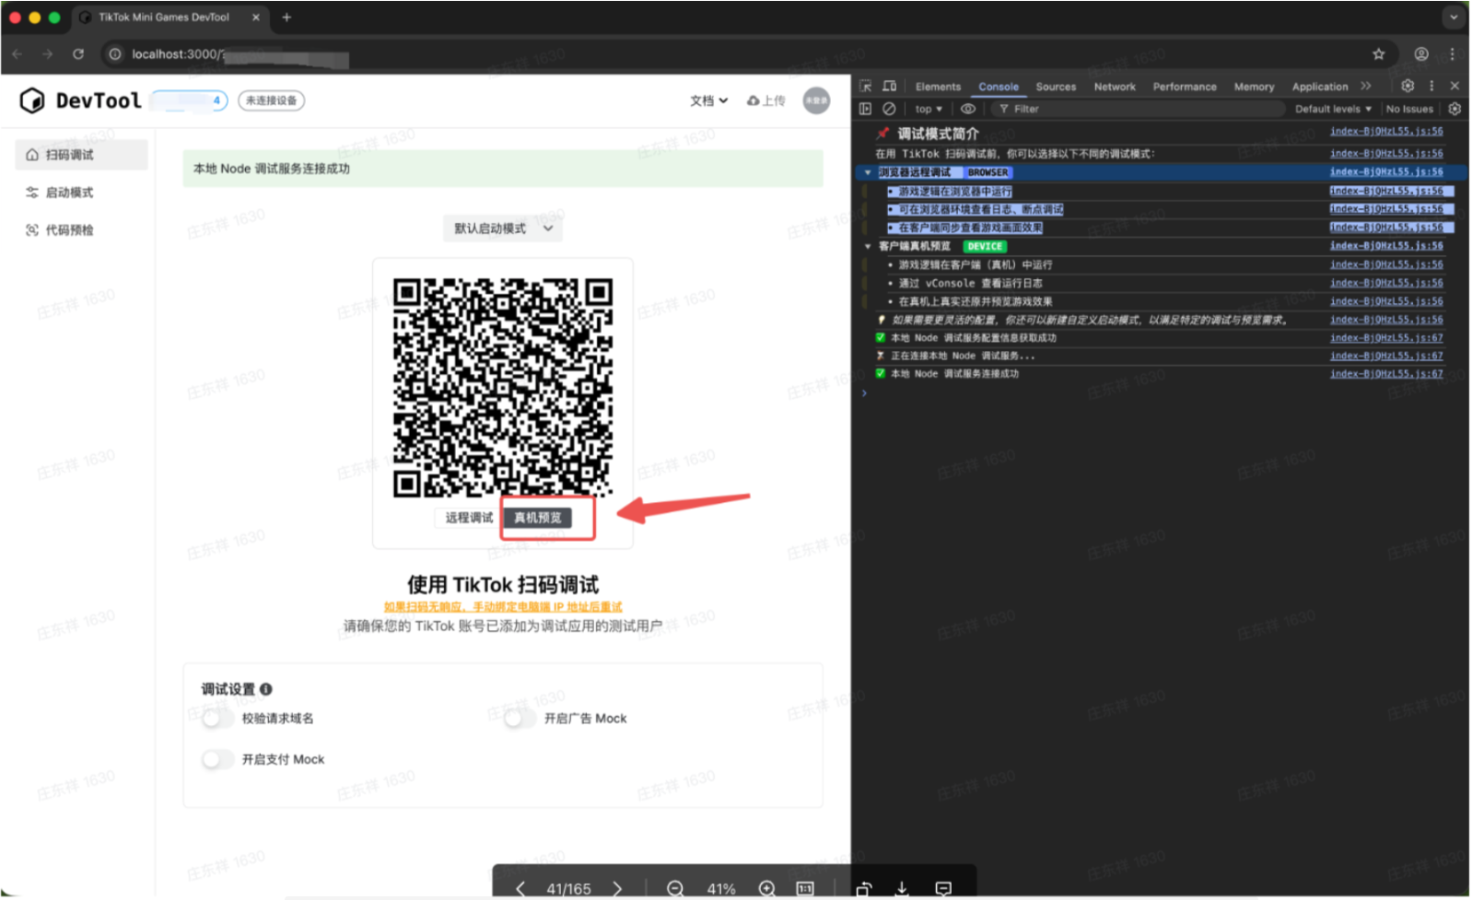
Task: Click the orange manual IP binding link
Action: click(503, 607)
